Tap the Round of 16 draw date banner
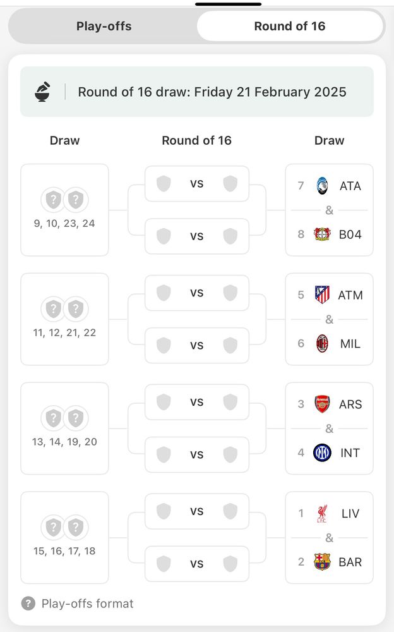Image resolution: width=394 pixels, height=632 pixels. point(197,92)
